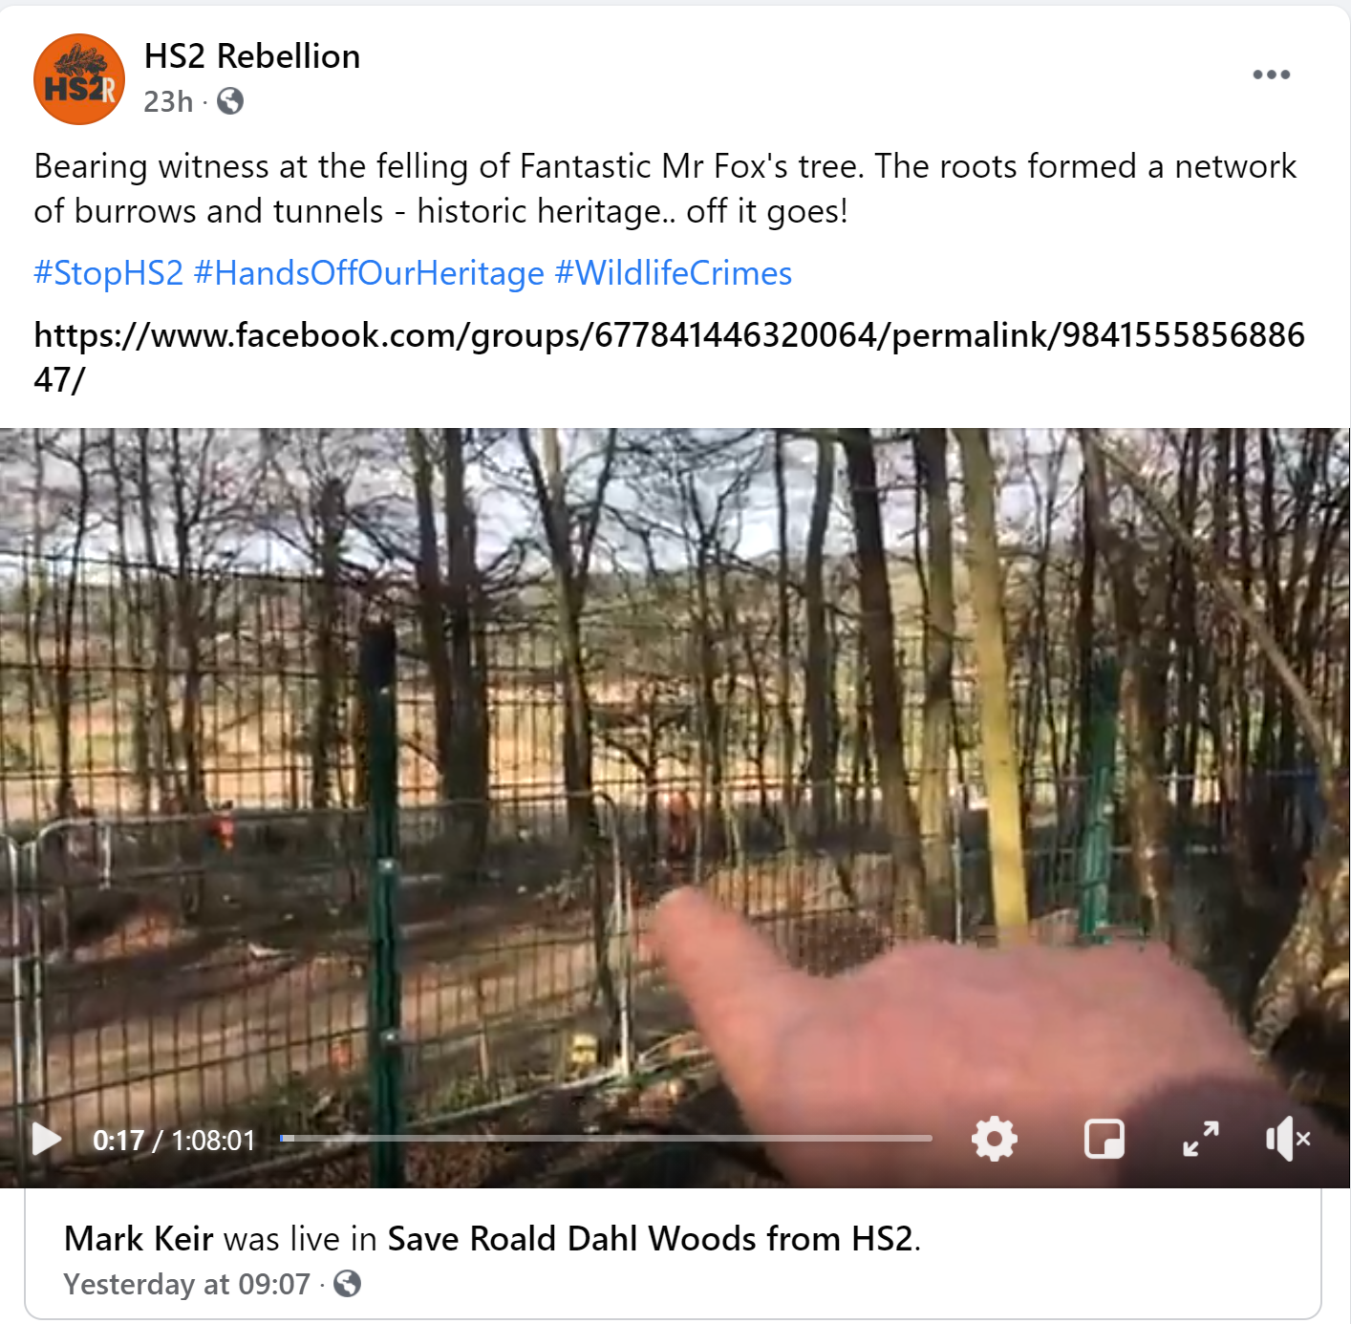The image size is (1351, 1324).
Task: Seek along the video progress bar
Action: 606,1139
